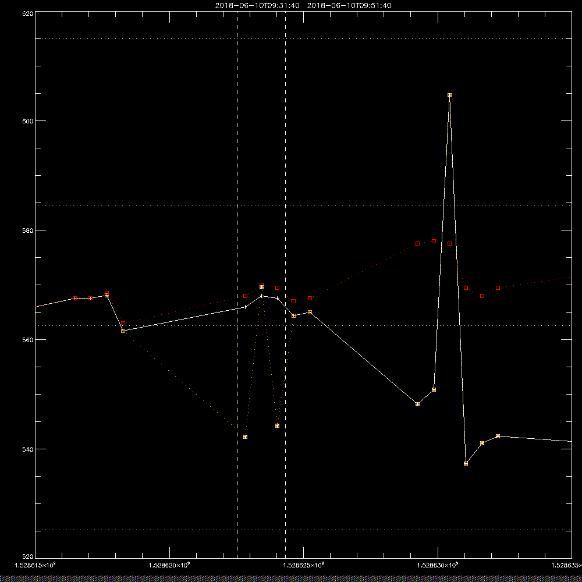Select red square directly below the tall spike
The height and width of the screenshot is (582, 582).
(x=449, y=243)
